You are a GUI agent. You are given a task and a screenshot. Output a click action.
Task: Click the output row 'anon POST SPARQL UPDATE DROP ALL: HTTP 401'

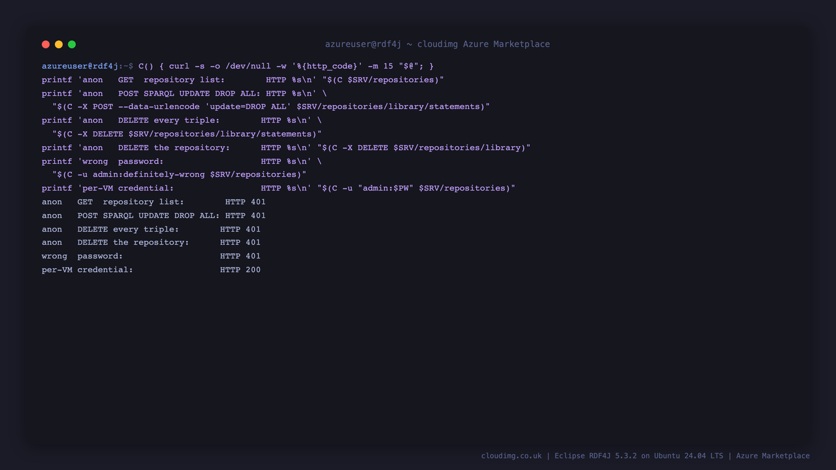153,215
